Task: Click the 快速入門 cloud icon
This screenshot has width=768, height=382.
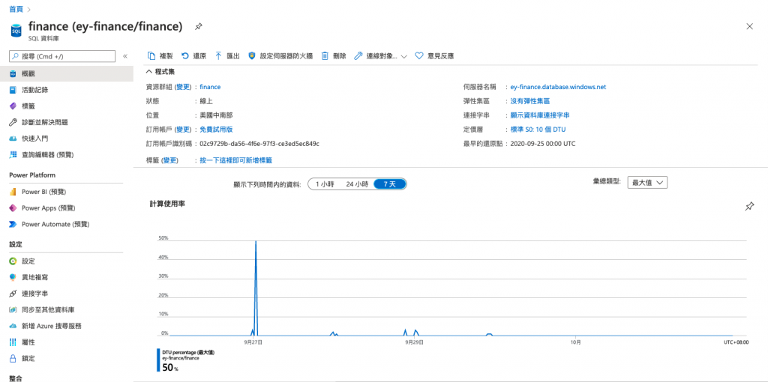Action: [x=13, y=139]
